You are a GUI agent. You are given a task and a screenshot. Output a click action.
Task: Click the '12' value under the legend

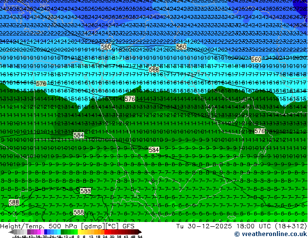91,237
